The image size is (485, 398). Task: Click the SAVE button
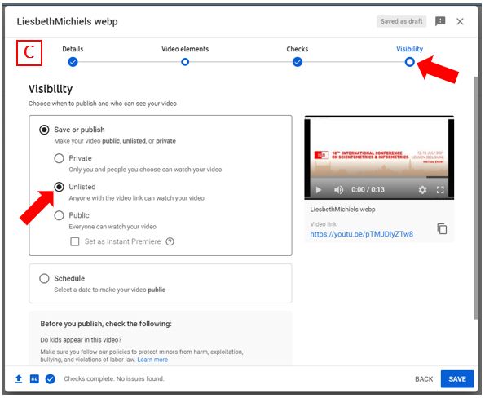click(457, 378)
